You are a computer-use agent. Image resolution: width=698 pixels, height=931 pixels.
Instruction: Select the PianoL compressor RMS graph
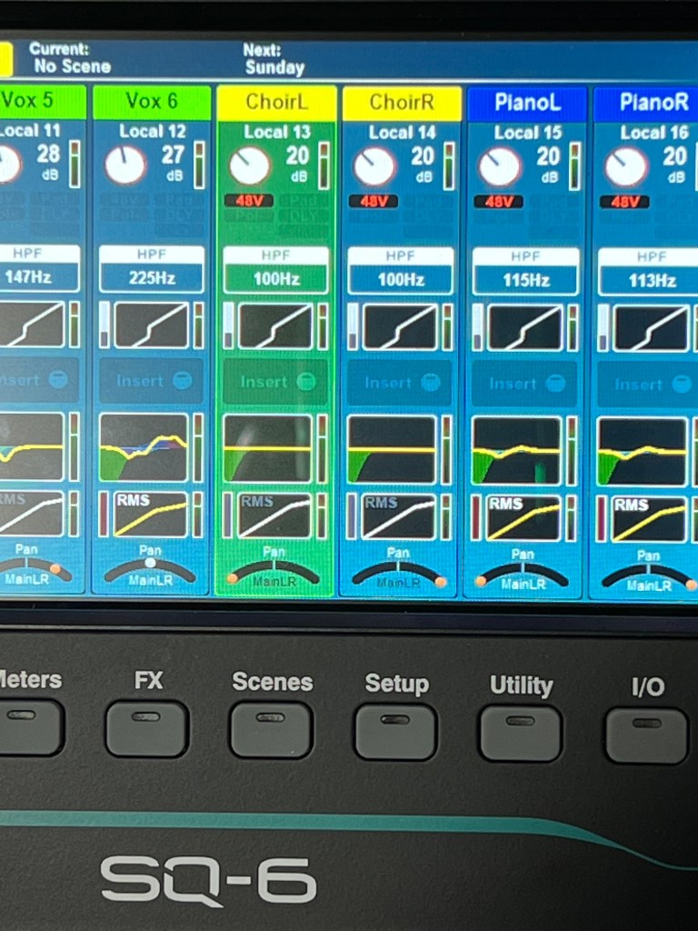point(521,518)
